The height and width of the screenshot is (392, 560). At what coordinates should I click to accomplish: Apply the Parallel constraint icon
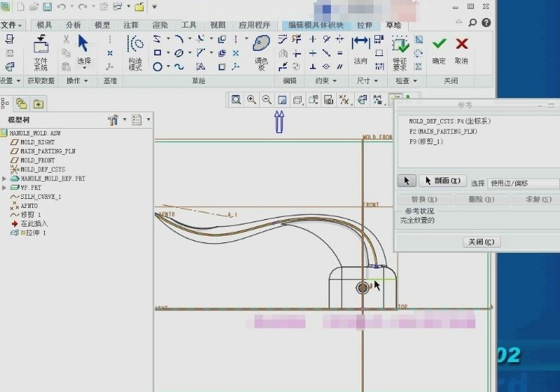coord(340,67)
